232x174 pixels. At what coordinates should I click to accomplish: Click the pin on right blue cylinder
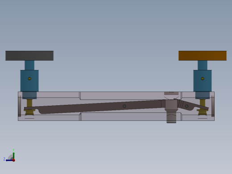203,79
